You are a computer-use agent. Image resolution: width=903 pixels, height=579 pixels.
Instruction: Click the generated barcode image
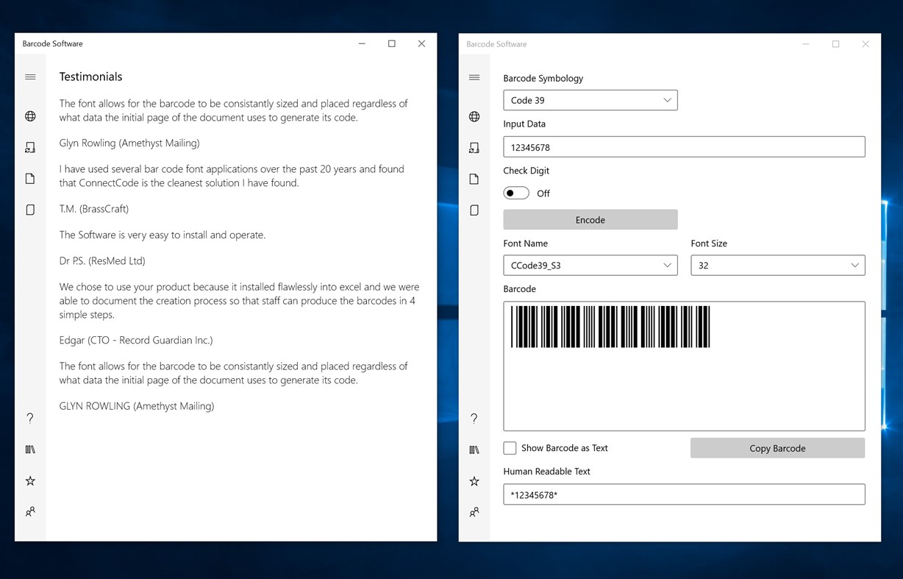[x=610, y=327]
